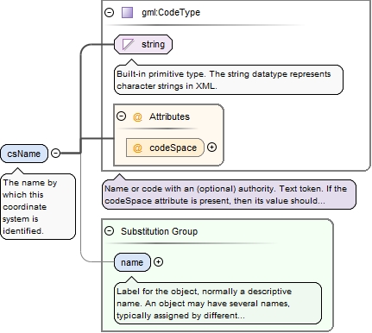Click the name element Label description
The height and width of the screenshot is (333, 372).
click(218, 304)
